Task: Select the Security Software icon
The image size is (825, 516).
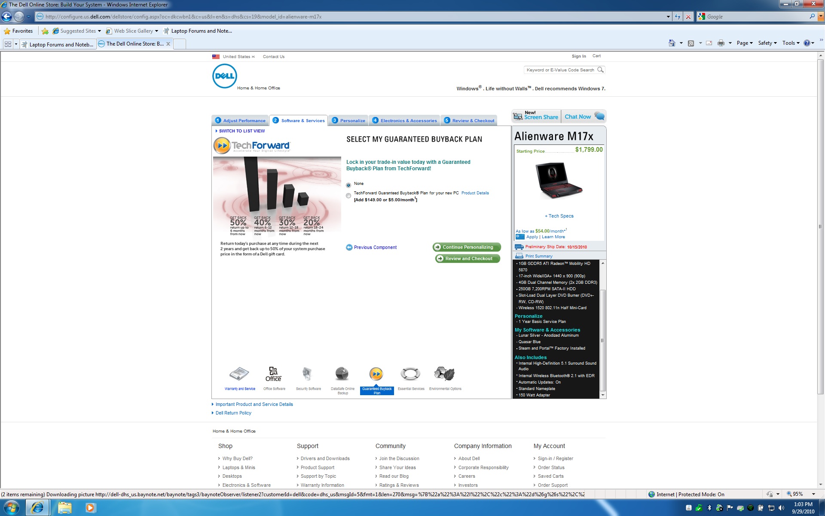Action: 307,374
